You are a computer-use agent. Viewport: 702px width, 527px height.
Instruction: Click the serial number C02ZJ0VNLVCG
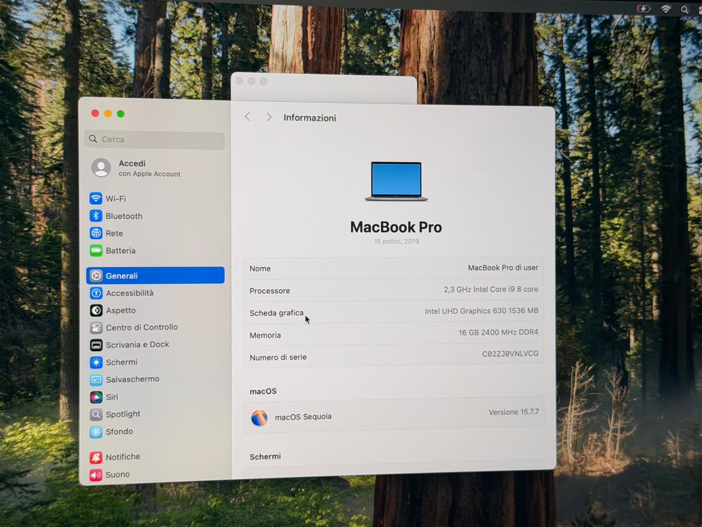click(510, 354)
